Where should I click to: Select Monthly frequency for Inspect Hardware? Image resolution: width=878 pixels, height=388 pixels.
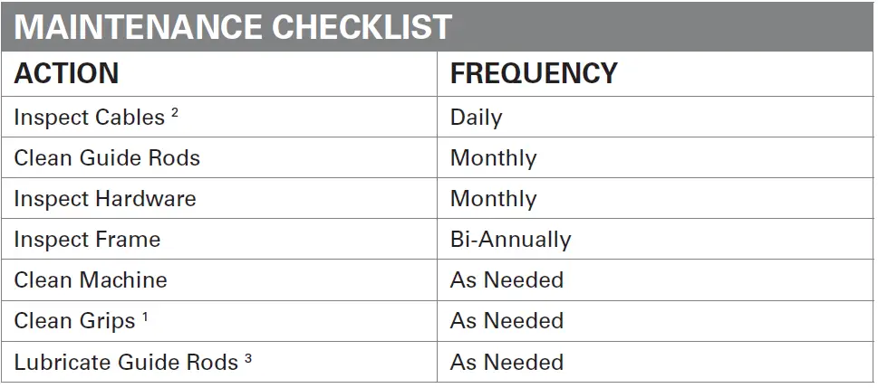(x=493, y=199)
